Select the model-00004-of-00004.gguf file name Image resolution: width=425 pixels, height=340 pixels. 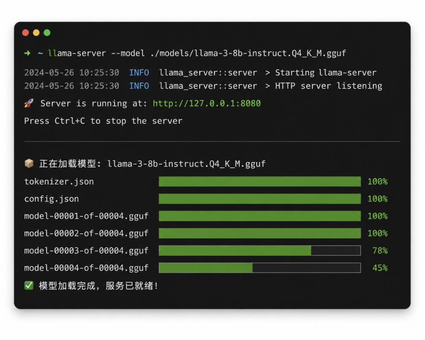coord(86,268)
